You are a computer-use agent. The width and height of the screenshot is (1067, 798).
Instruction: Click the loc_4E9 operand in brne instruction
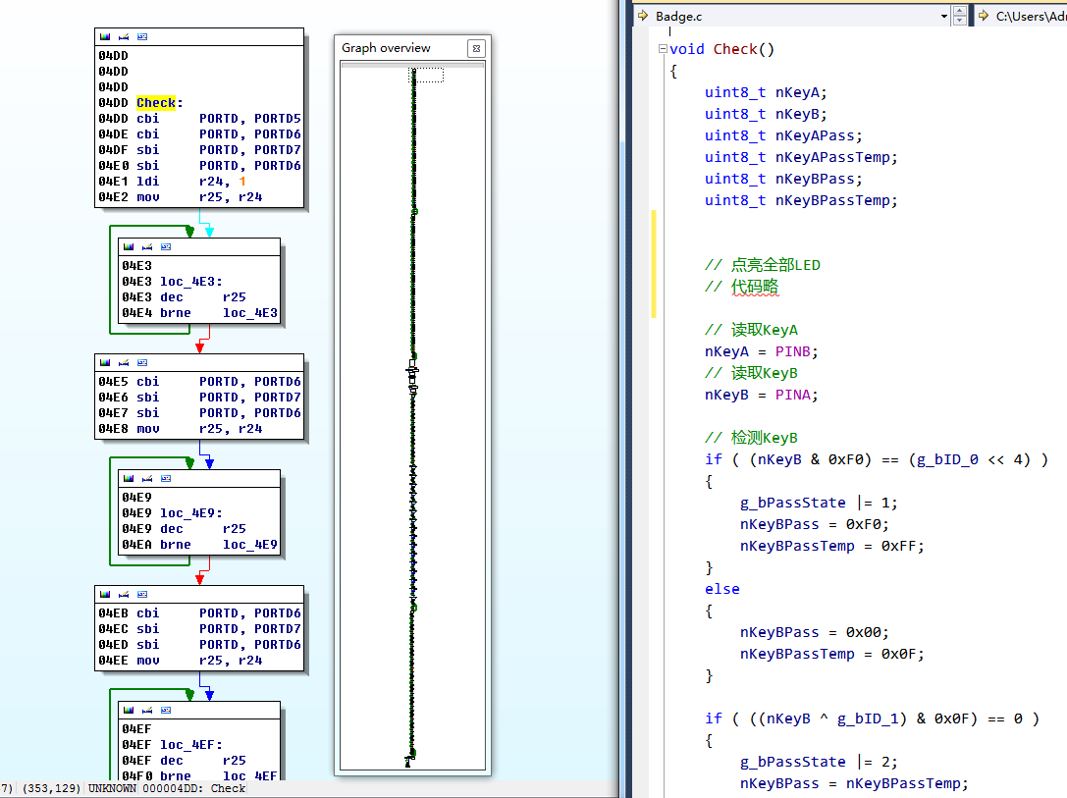click(x=249, y=545)
